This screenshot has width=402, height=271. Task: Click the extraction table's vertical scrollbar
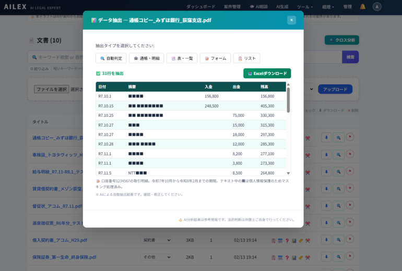tap(288, 99)
